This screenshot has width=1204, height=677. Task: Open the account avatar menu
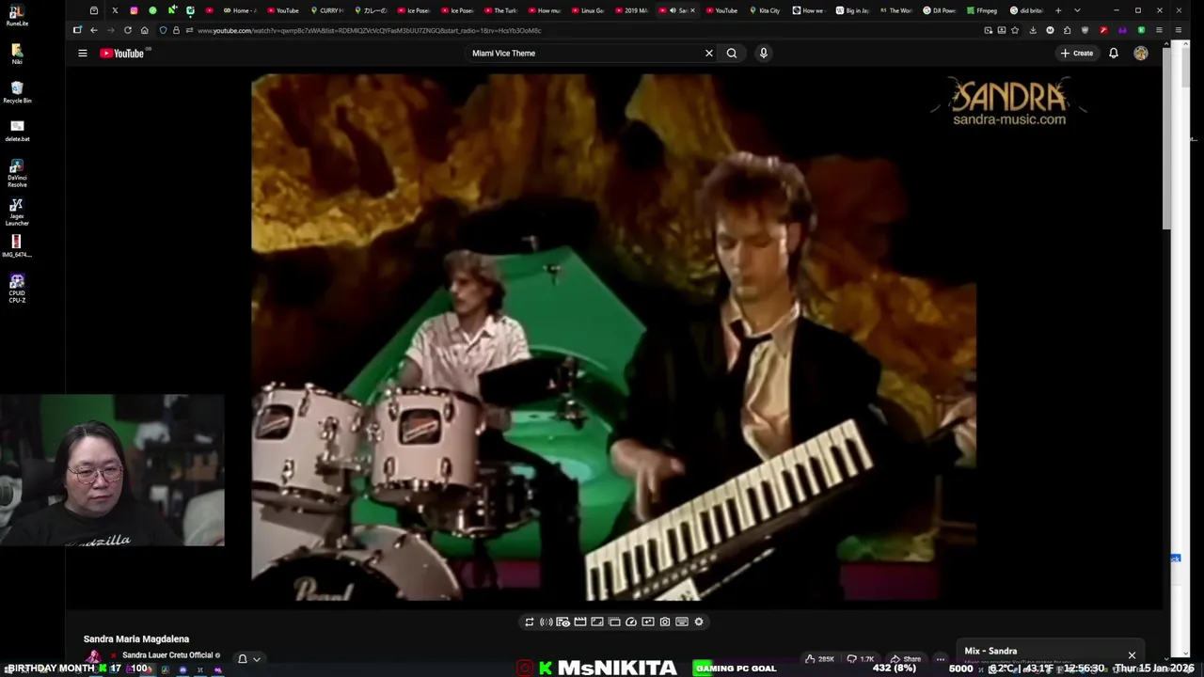pyautogui.click(x=1141, y=54)
